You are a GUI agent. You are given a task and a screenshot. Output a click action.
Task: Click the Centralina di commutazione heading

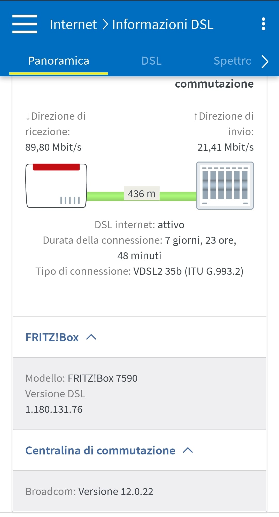(100, 451)
